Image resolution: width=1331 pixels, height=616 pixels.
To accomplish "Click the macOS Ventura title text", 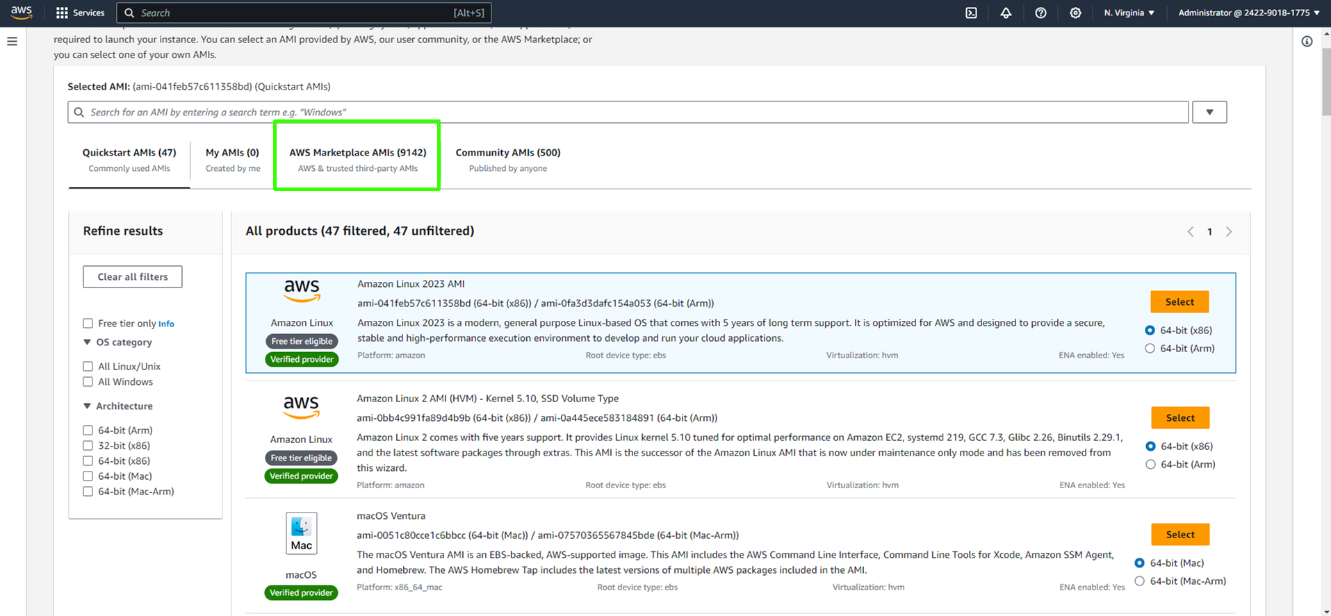I will coord(391,515).
